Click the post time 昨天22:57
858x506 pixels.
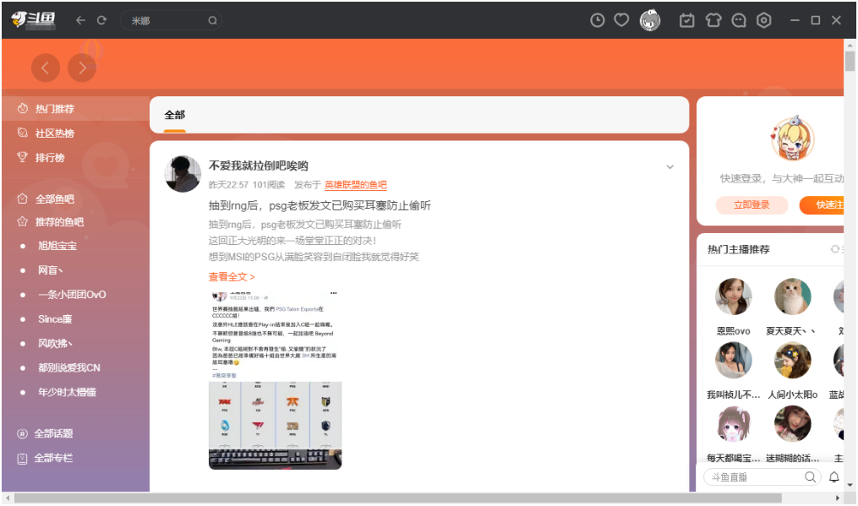tap(228, 185)
